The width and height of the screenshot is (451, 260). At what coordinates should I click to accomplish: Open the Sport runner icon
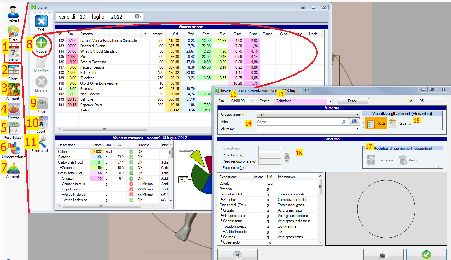click(x=41, y=122)
